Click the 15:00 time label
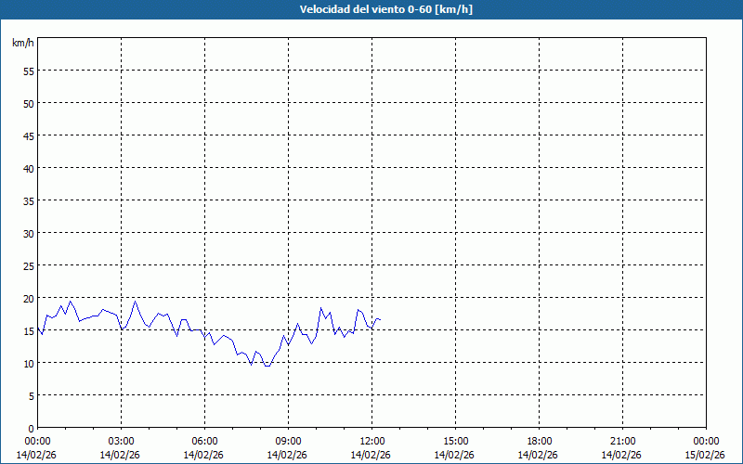743x464 pixels. click(455, 442)
